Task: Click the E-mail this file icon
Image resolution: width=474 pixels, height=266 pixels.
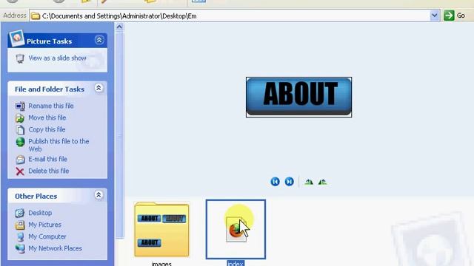Action: (20, 160)
